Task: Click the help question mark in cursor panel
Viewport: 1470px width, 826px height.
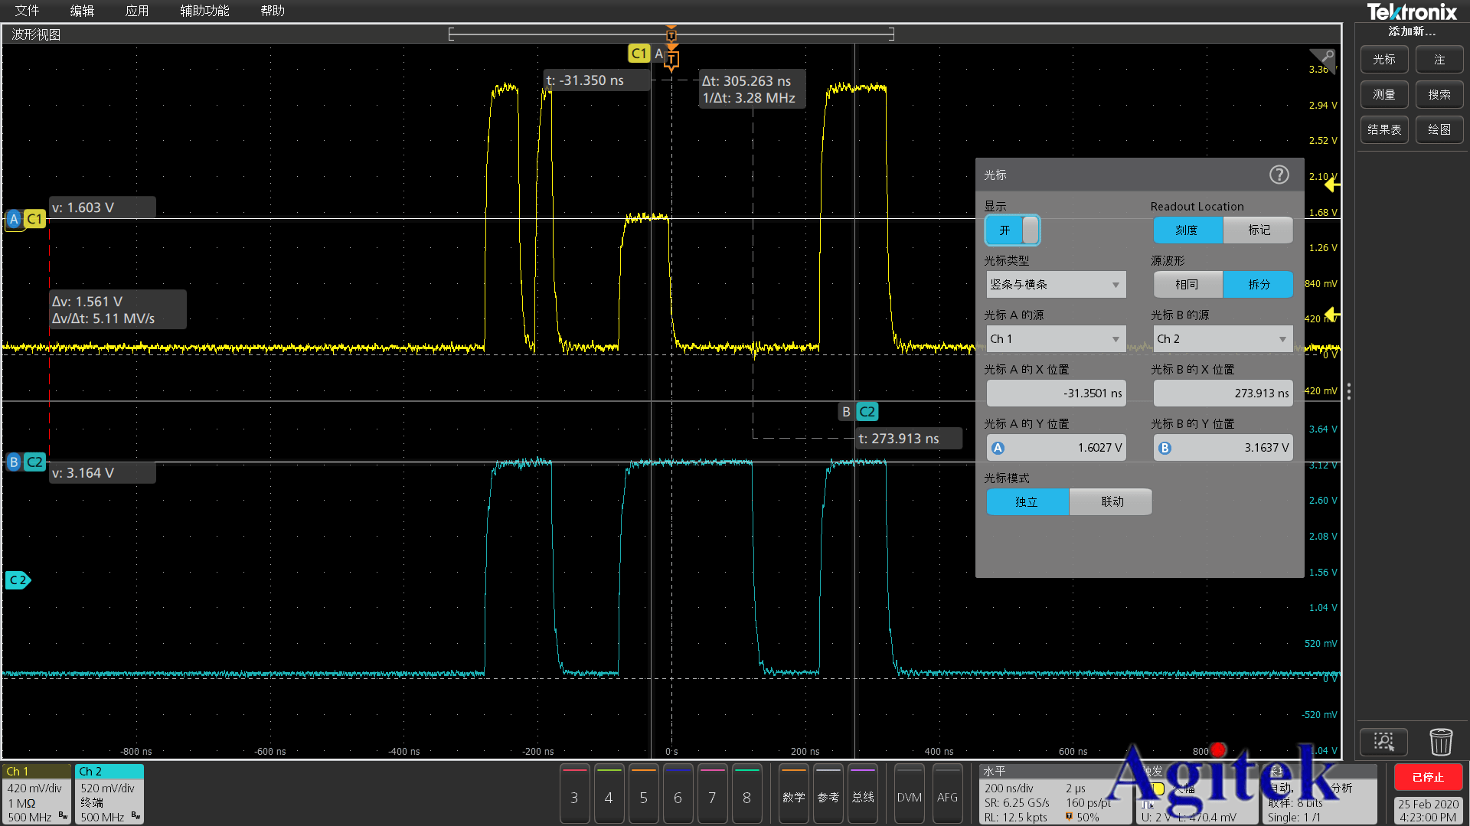Action: pos(1279,175)
